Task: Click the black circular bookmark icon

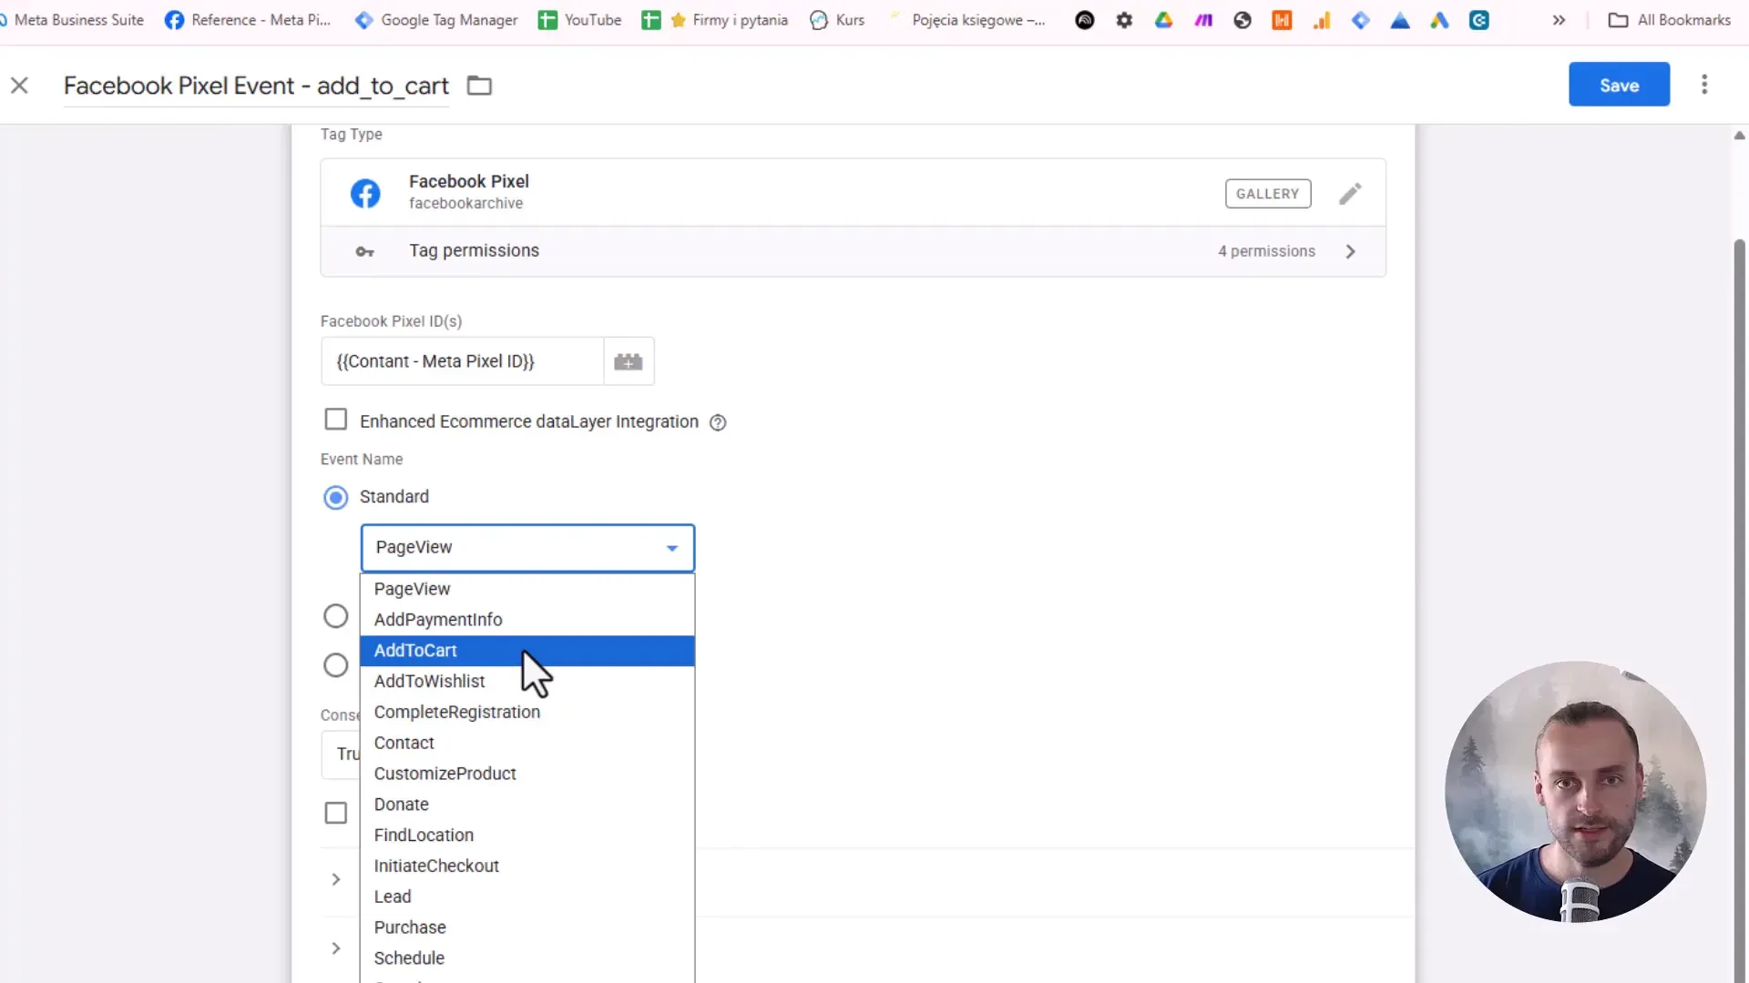Action: click(1084, 20)
